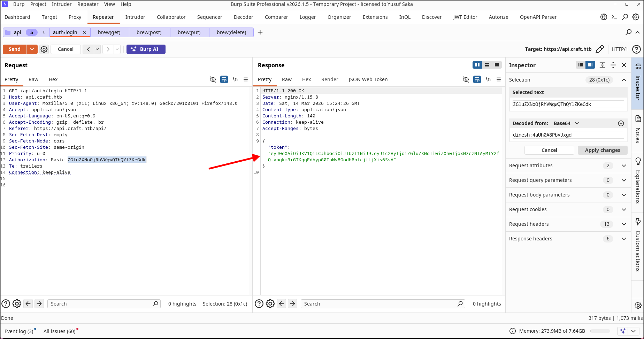Click the Repeater request settings gear
The width and height of the screenshot is (644, 339).
[x=44, y=49]
